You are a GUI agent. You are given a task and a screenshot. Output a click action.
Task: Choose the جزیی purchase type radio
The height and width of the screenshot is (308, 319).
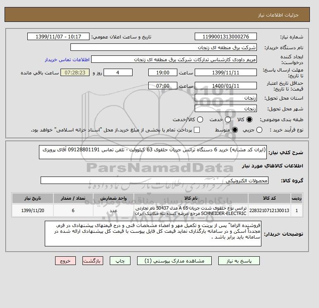[x=259, y=130]
